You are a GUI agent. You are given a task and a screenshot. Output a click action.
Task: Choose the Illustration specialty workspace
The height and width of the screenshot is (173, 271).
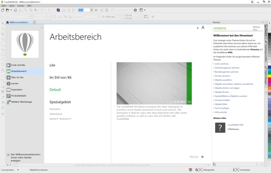55,109
